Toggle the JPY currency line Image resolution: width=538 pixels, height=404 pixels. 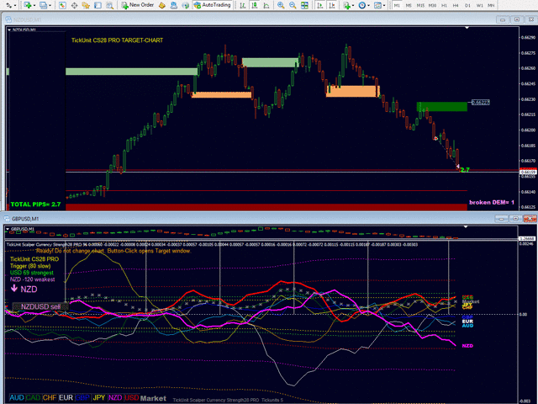point(99,398)
